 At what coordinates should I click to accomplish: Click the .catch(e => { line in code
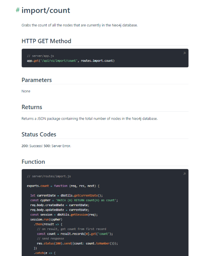(44, 253)
